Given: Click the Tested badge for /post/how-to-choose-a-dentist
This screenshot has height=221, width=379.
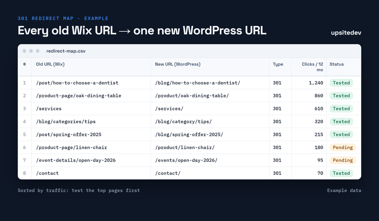Looking at the screenshot, I should [341, 83].
